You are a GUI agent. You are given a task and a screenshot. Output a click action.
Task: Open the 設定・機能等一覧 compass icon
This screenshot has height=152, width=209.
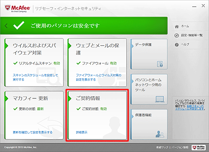tap(177, 35)
